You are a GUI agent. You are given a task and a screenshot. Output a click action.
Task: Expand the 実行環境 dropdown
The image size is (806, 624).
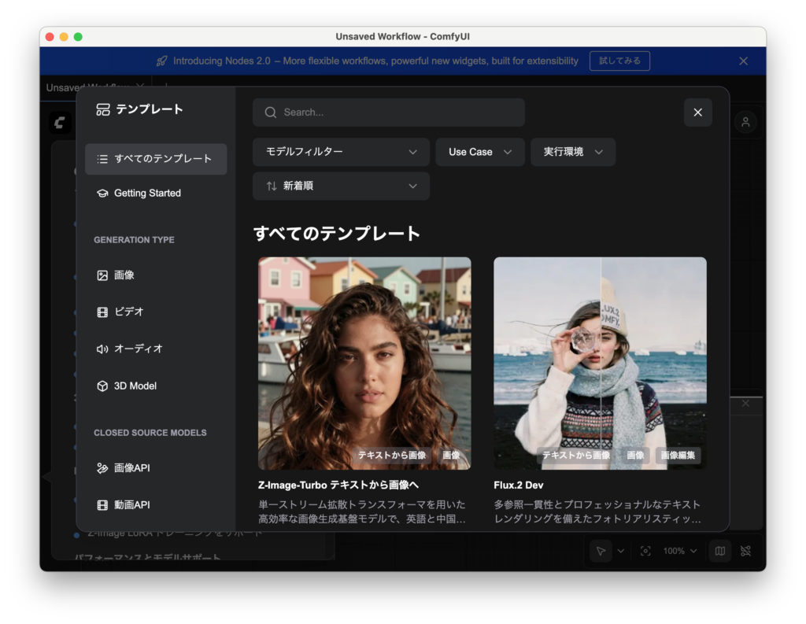click(573, 152)
